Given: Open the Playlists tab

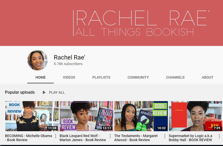Looking at the screenshot, I should pos(101,77).
